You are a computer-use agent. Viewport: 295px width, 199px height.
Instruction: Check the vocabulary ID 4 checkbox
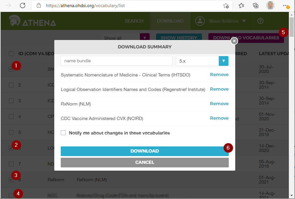click(x=11, y=116)
